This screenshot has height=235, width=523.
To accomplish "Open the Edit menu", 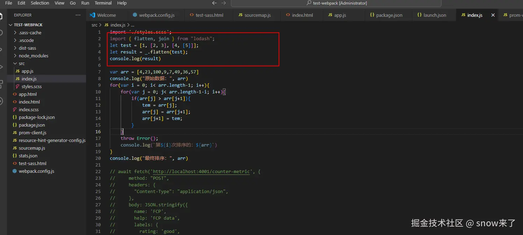I will click(x=21, y=3).
